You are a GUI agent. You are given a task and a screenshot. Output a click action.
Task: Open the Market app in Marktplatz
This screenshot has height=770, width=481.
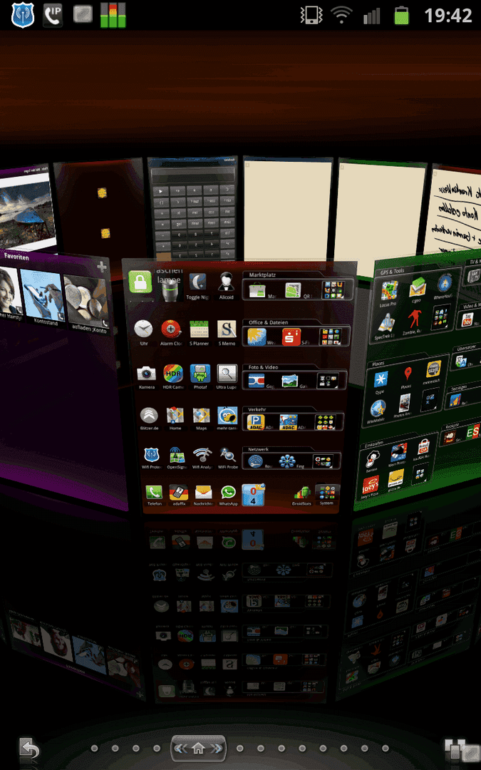pos(257,290)
